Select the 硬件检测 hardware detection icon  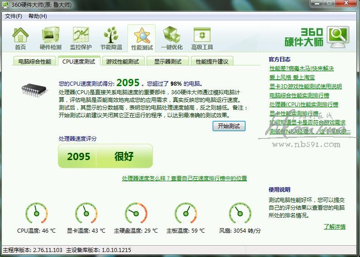coord(50,38)
